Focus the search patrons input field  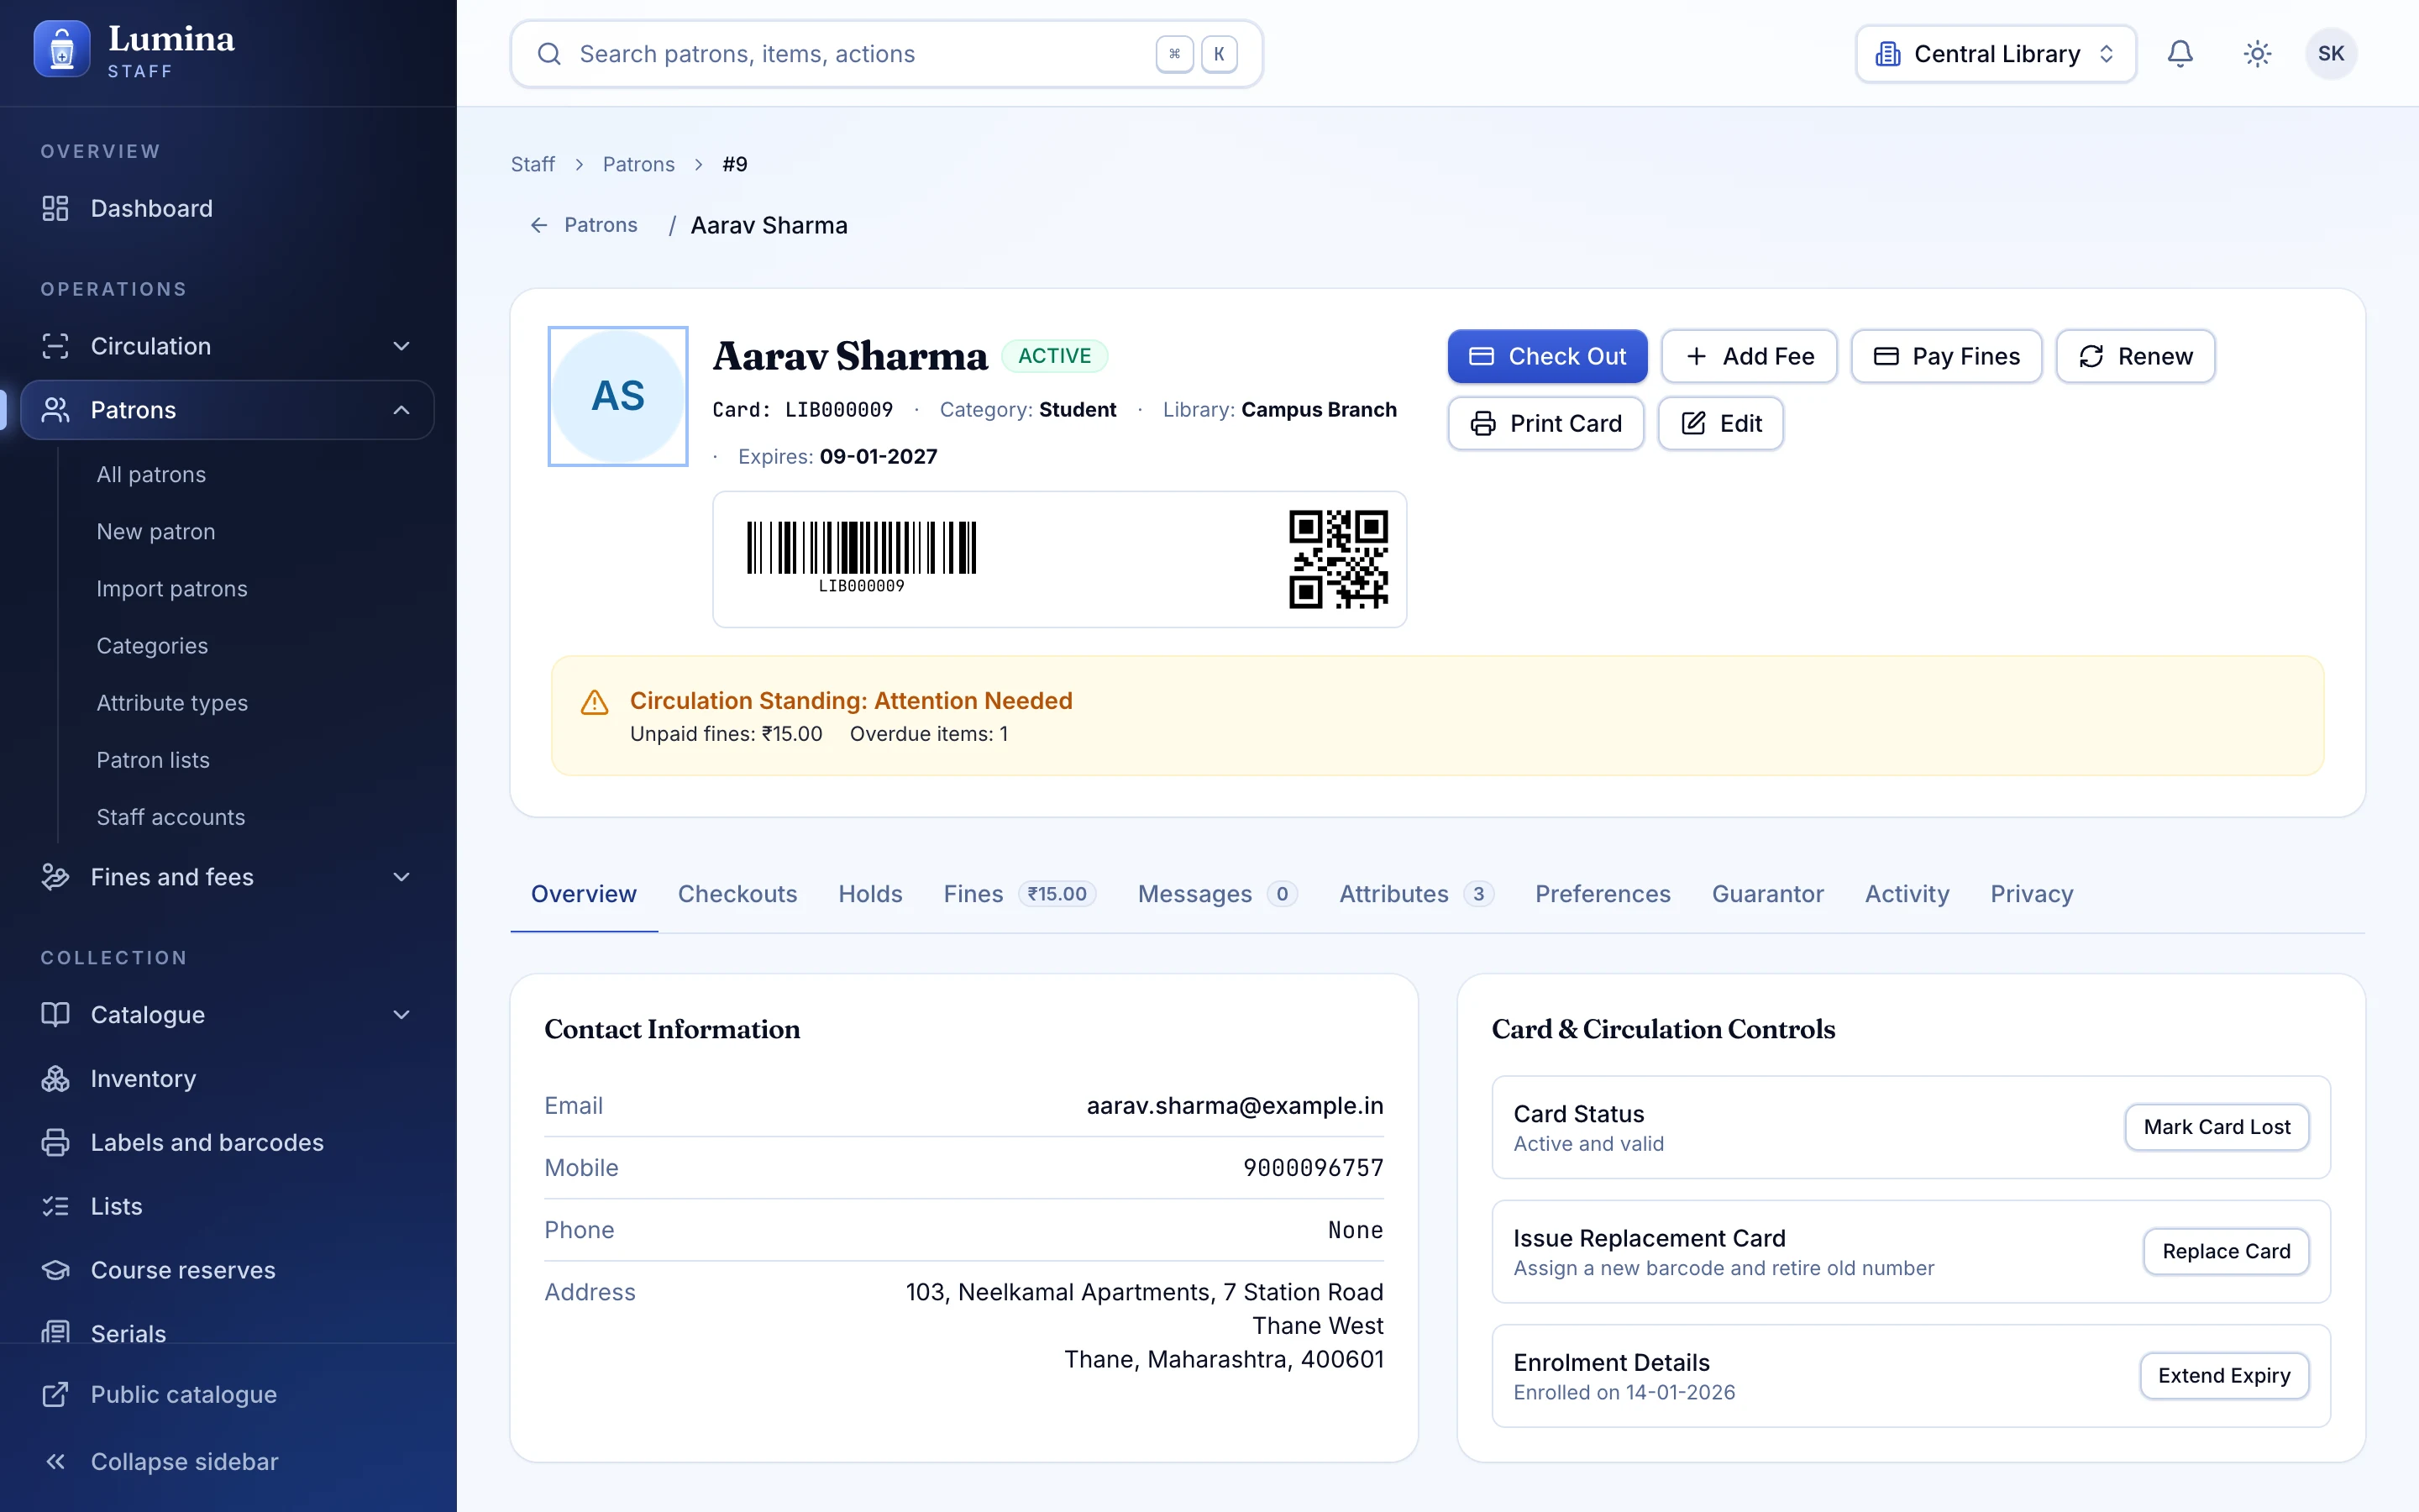click(x=887, y=54)
